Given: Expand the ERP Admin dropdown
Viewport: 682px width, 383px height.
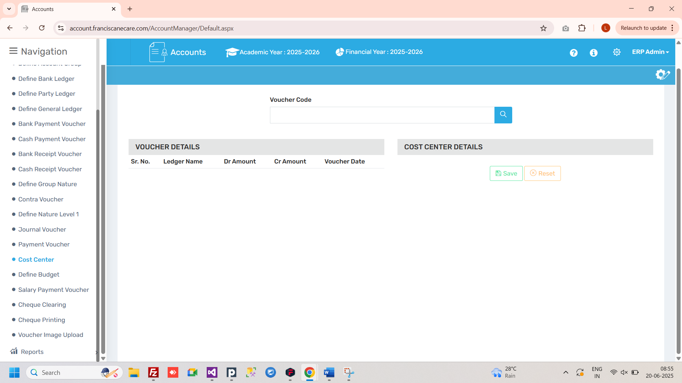Looking at the screenshot, I should point(650,52).
